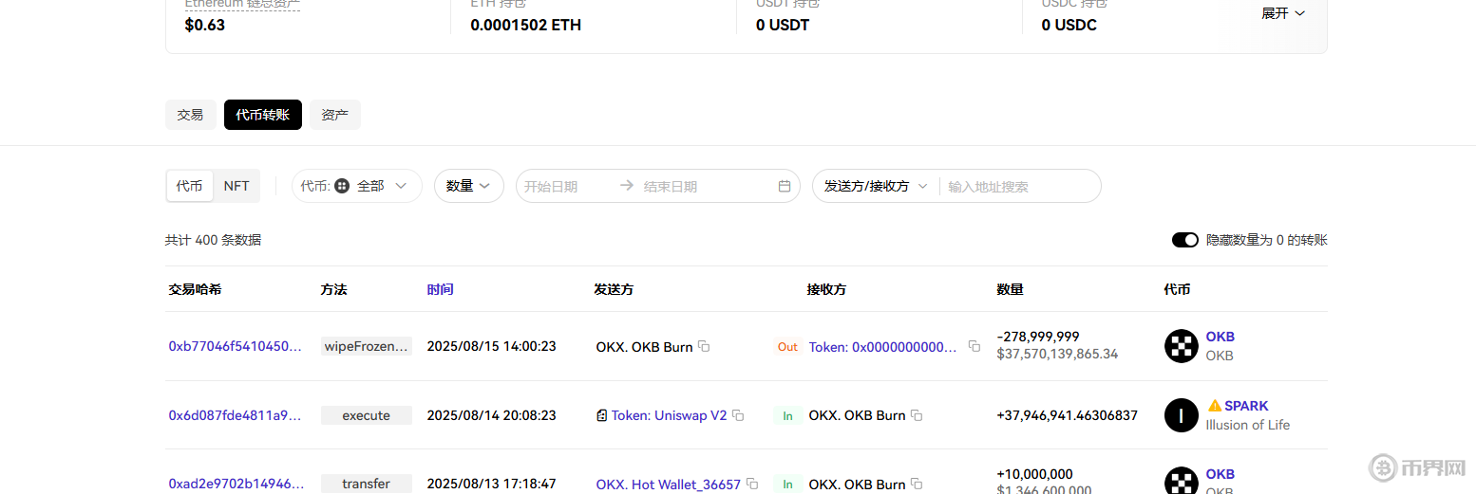Expand the asset summary with 展开
Image resolution: width=1476 pixels, height=494 pixels.
1282,13
